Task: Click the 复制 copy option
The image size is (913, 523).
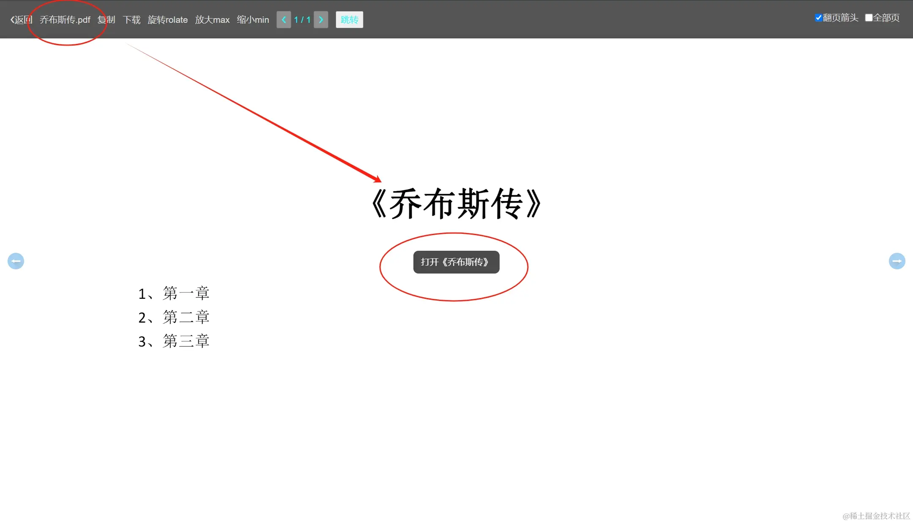Action: click(x=106, y=20)
